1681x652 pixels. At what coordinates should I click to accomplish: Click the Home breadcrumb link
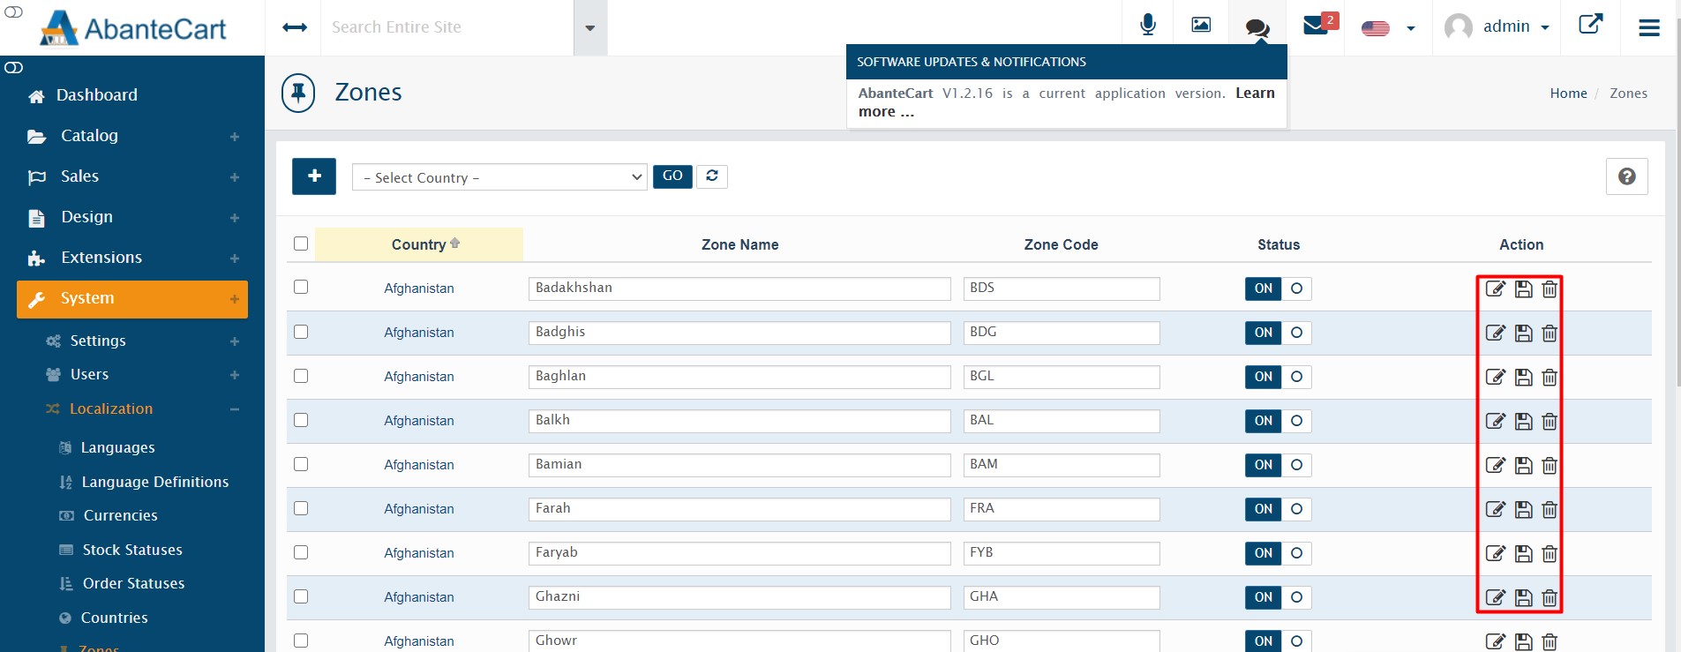pyautogui.click(x=1568, y=94)
